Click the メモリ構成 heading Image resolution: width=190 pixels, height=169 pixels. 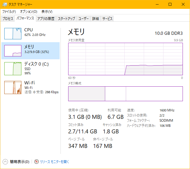point(75,83)
